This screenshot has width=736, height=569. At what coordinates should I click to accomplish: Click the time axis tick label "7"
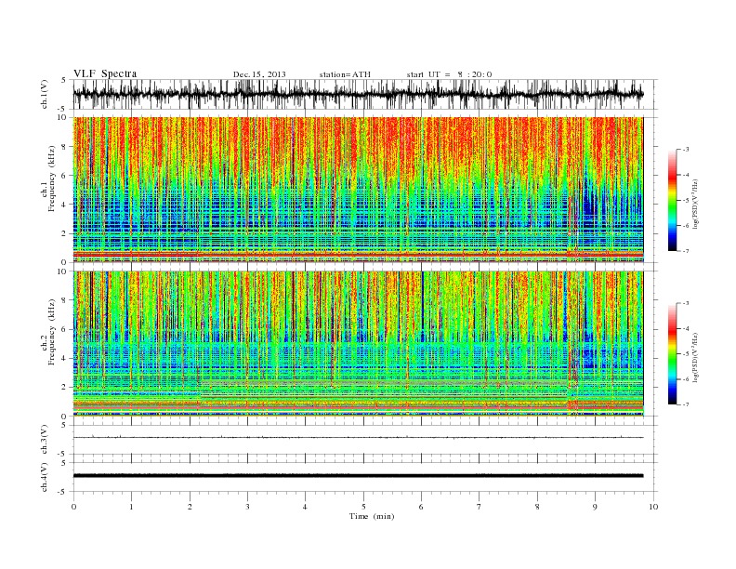480,507
